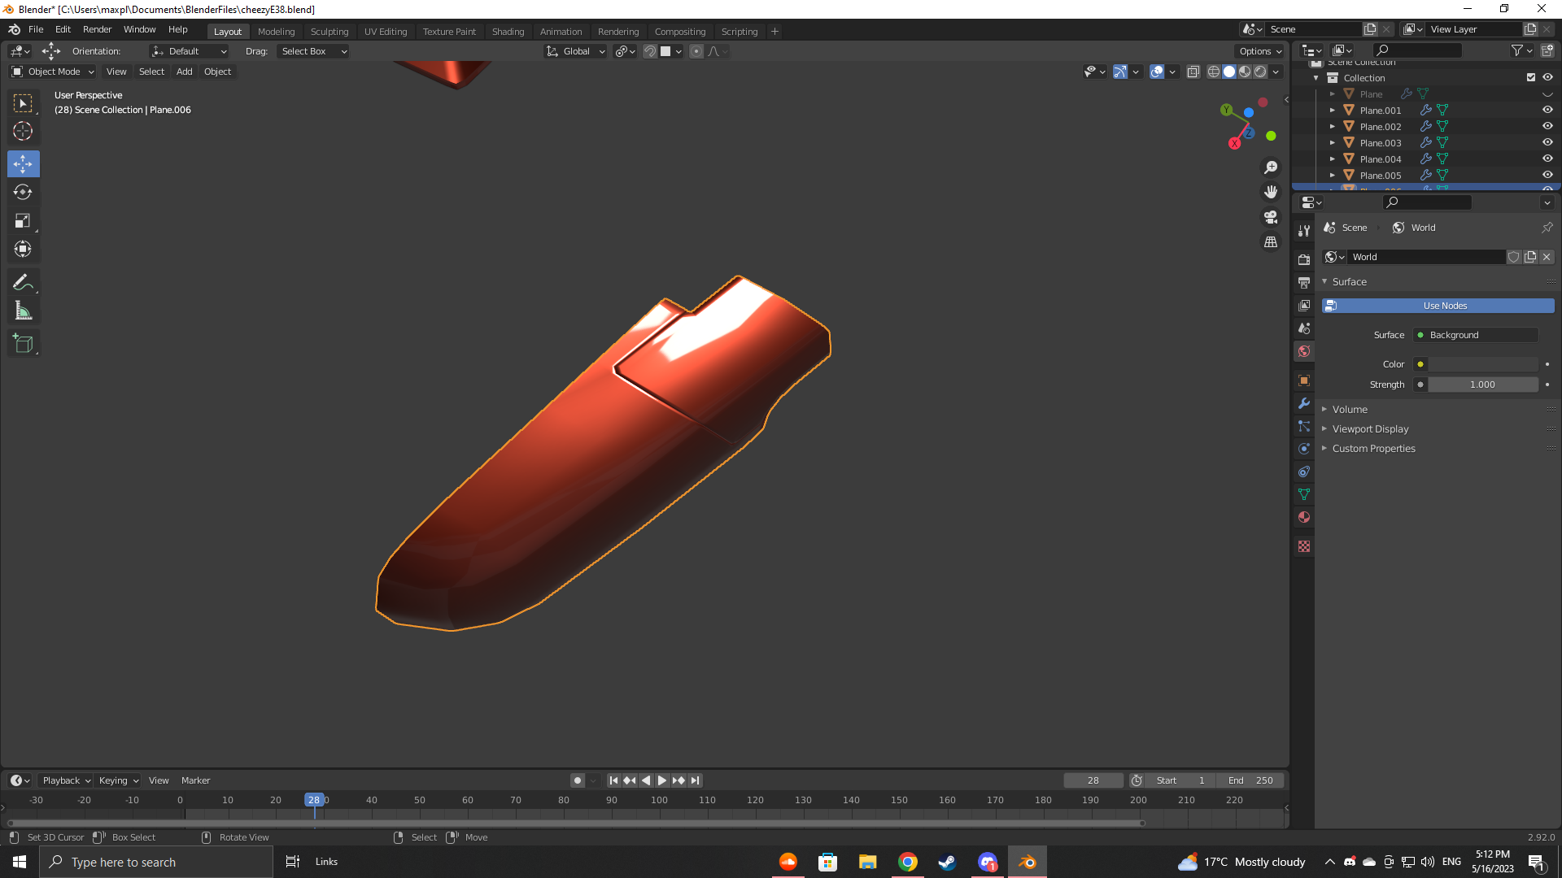Select the Scale tool
This screenshot has height=878, width=1562.
click(x=23, y=221)
